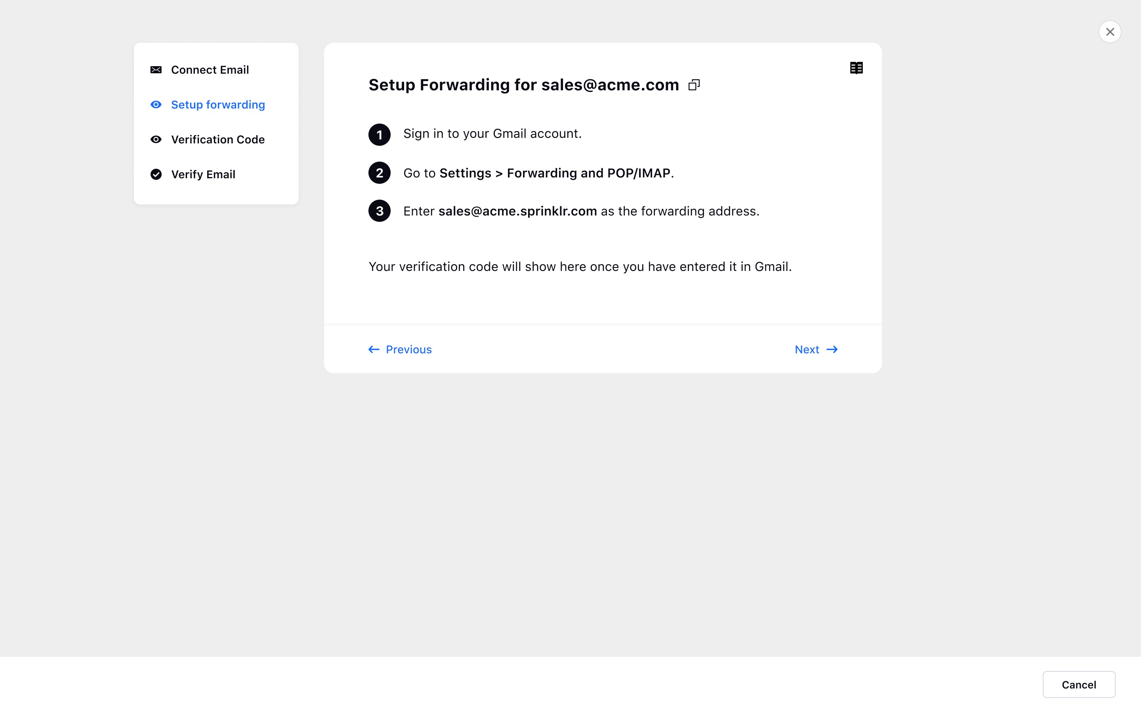Jump to the Verify Email step
Viewport: 1141px width, 713px height.
pos(203,174)
